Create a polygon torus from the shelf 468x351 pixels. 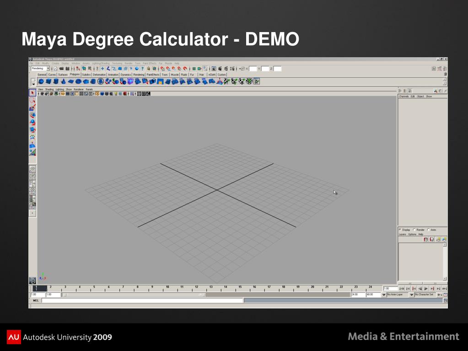tap(79, 81)
